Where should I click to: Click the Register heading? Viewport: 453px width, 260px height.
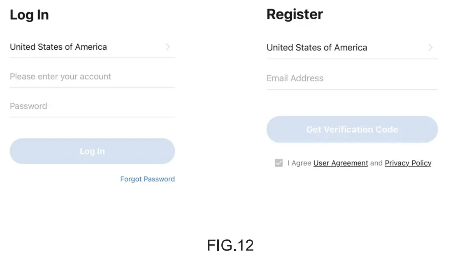(x=295, y=14)
